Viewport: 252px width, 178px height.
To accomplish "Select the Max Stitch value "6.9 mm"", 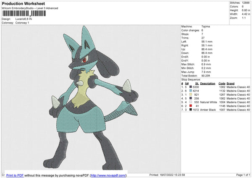I will coord(206,64).
